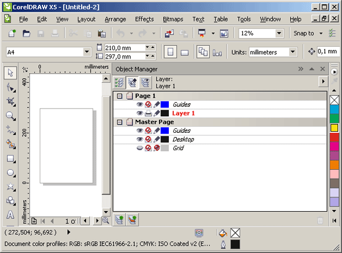Select the Rectangle tool
342x253 pixels.
click(10, 158)
